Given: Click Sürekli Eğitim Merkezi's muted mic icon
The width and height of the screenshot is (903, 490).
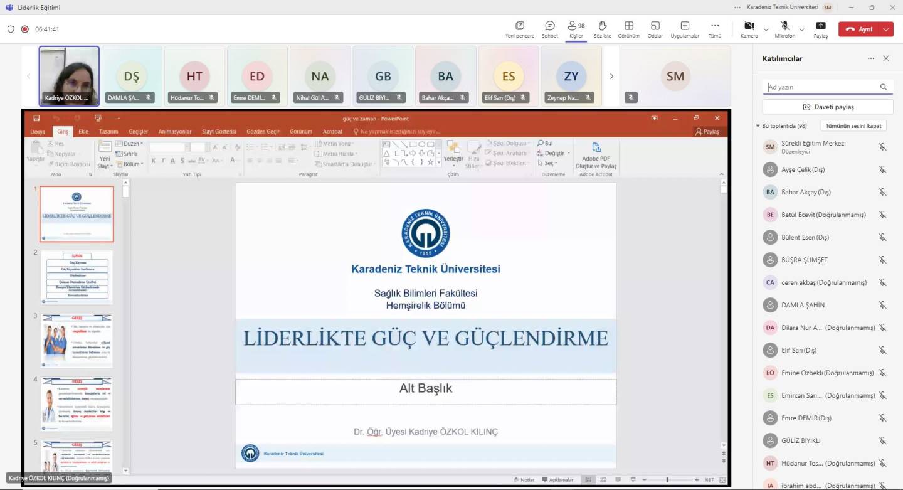Looking at the screenshot, I should (882, 147).
